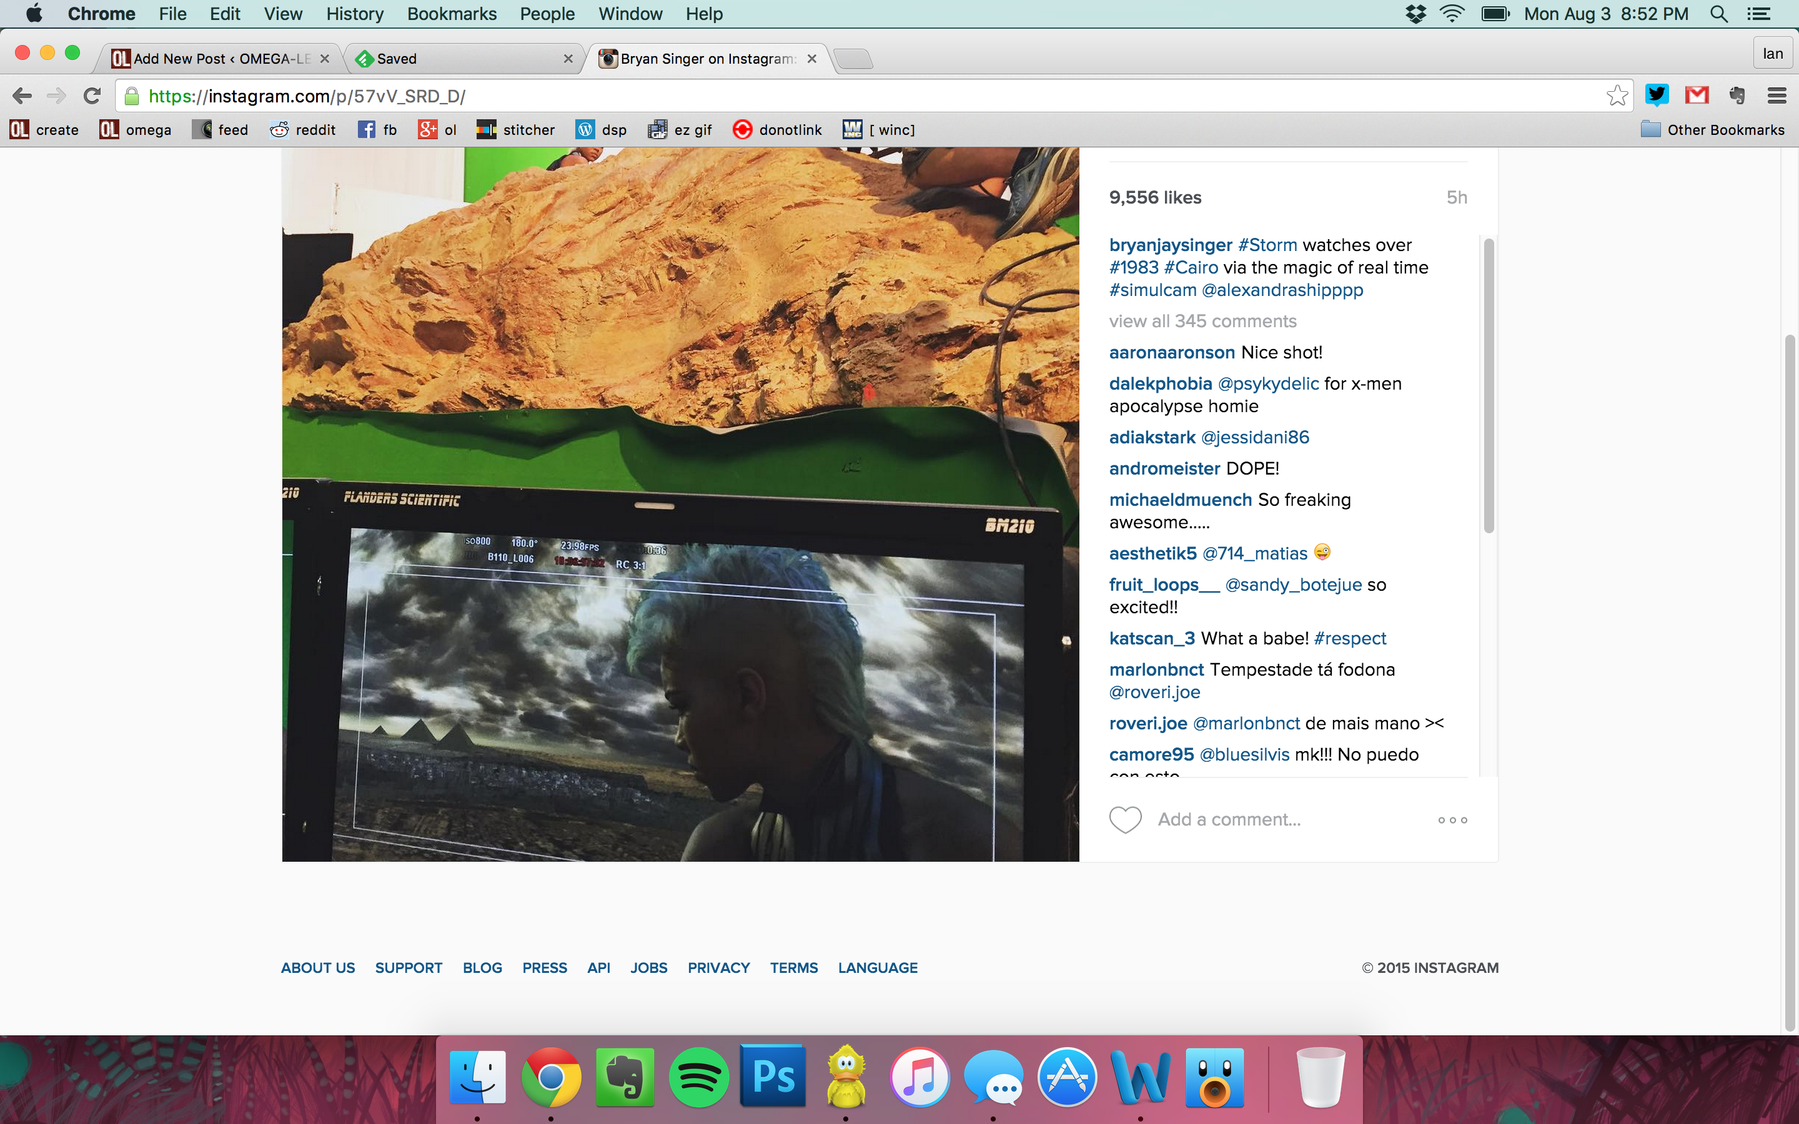Like the post with the heart icon

pos(1125,819)
